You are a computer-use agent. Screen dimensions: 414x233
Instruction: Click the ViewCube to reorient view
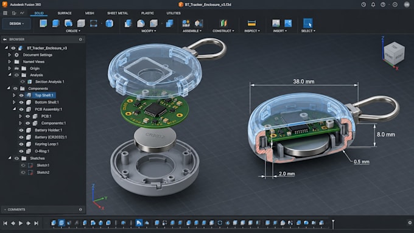pyautogui.click(x=394, y=53)
